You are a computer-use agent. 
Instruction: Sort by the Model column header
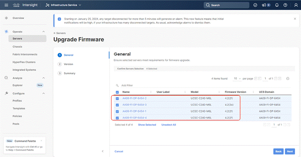[194, 92]
